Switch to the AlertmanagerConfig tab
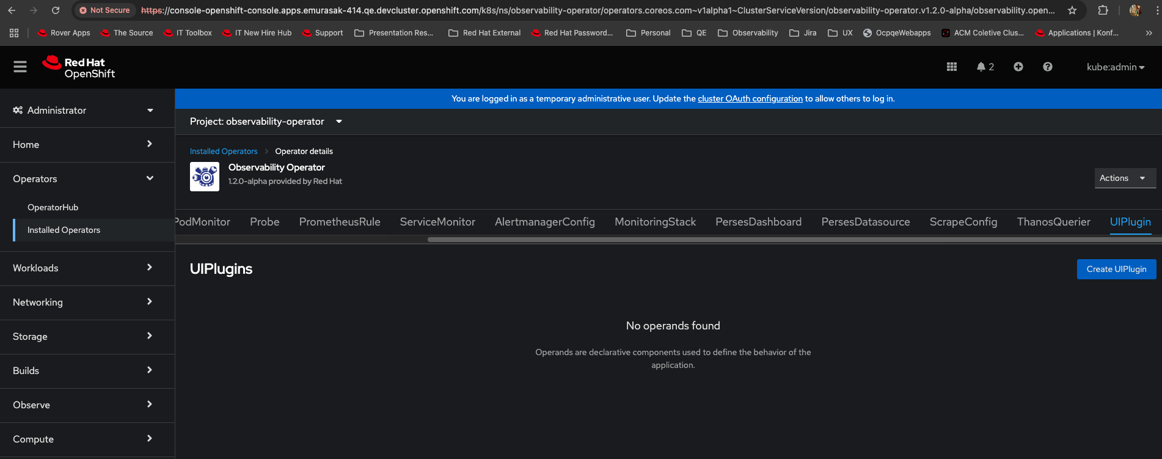Viewport: 1162px width, 459px height. tap(545, 222)
